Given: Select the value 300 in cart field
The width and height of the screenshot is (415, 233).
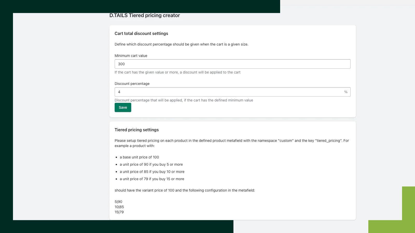Looking at the screenshot, I should tap(121, 64).
